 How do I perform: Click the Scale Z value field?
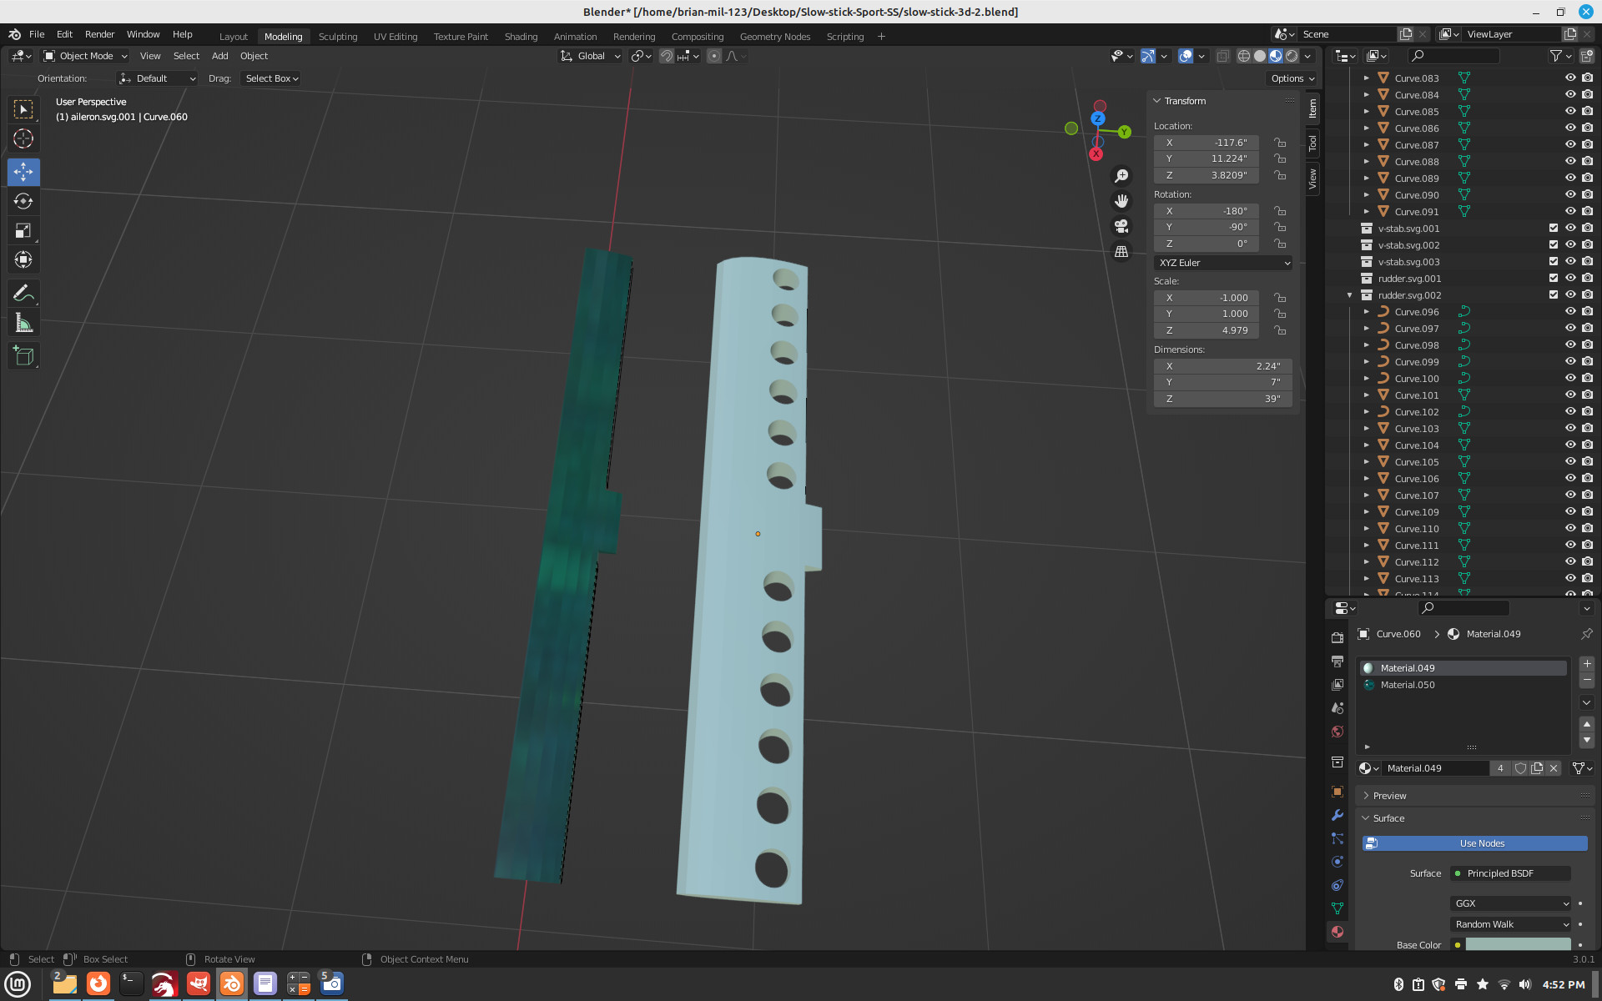click(x=1206, y=330)
